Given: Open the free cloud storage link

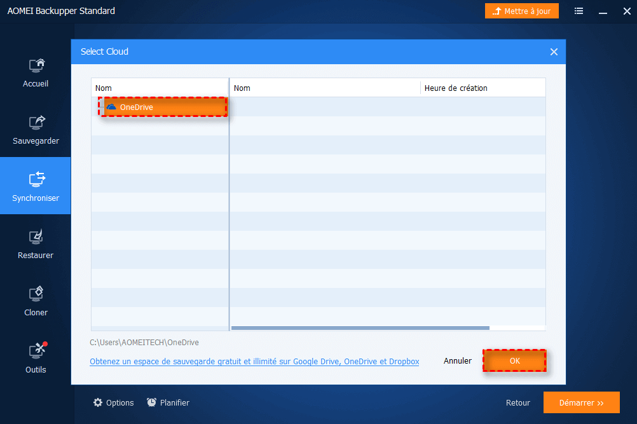Looking at the screenshot, I should click(x=254, y=362).
